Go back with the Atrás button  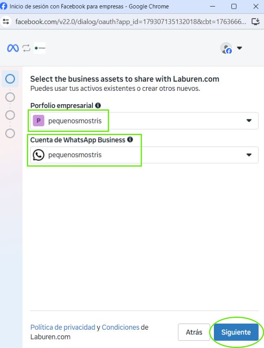194,332
